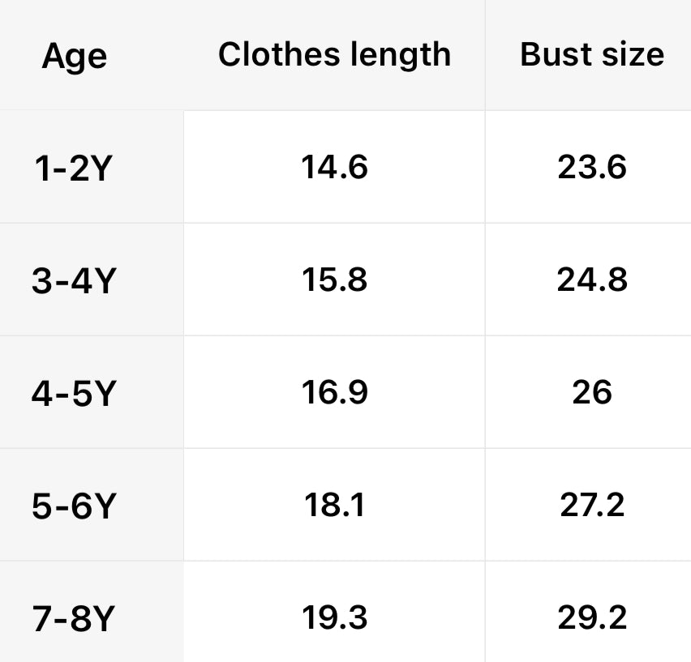This screenshot has width=691, height=662.
Task: Select the 7-8Y age row label
Action: click(75, 619)
